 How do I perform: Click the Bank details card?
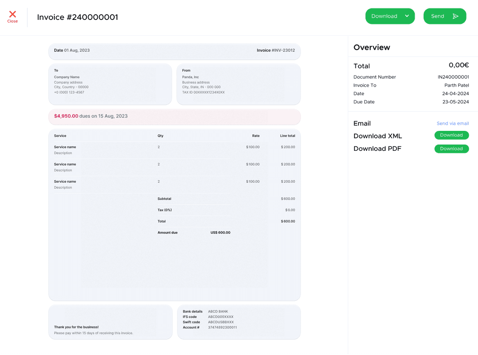coord(239,322)
